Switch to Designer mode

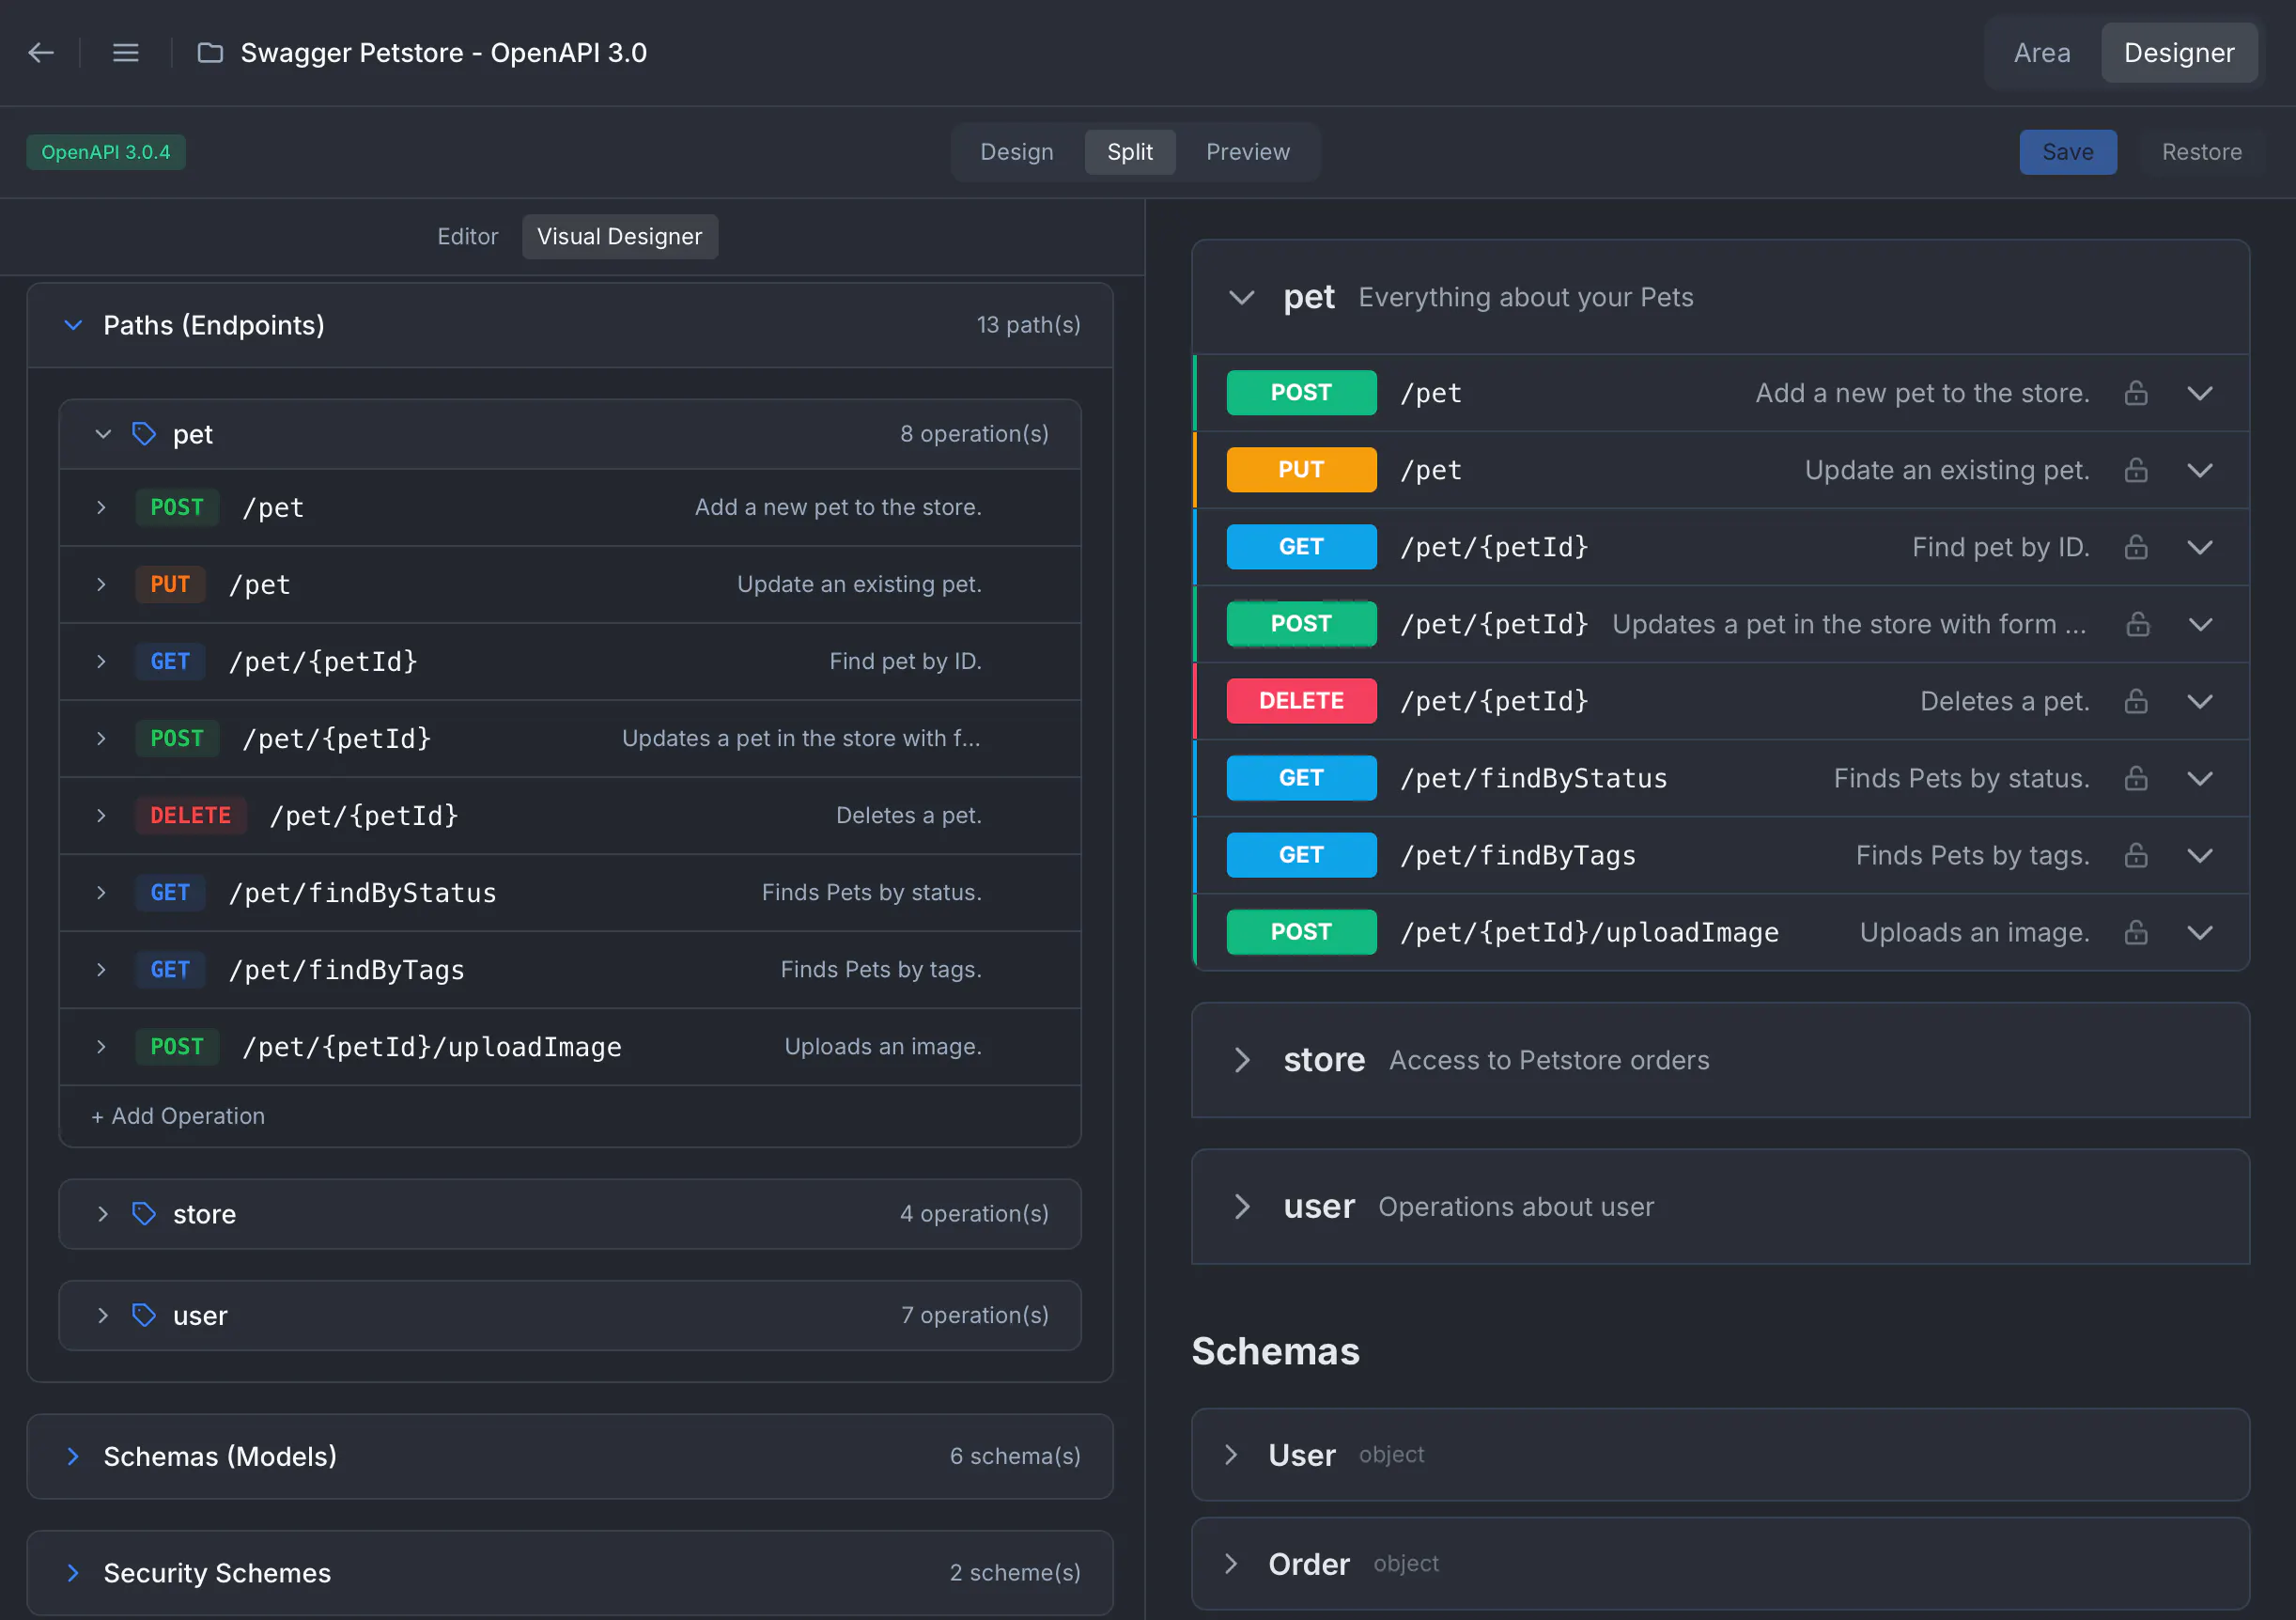tap(2179, 52)
